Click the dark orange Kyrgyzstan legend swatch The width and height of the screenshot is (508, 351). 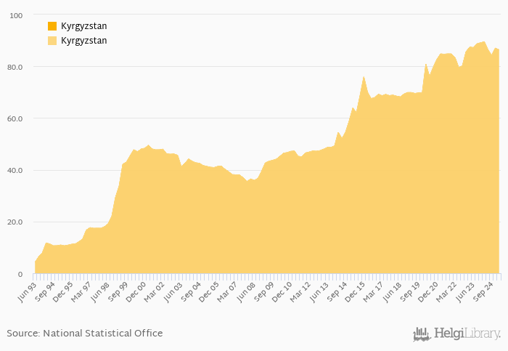point(52,26)
